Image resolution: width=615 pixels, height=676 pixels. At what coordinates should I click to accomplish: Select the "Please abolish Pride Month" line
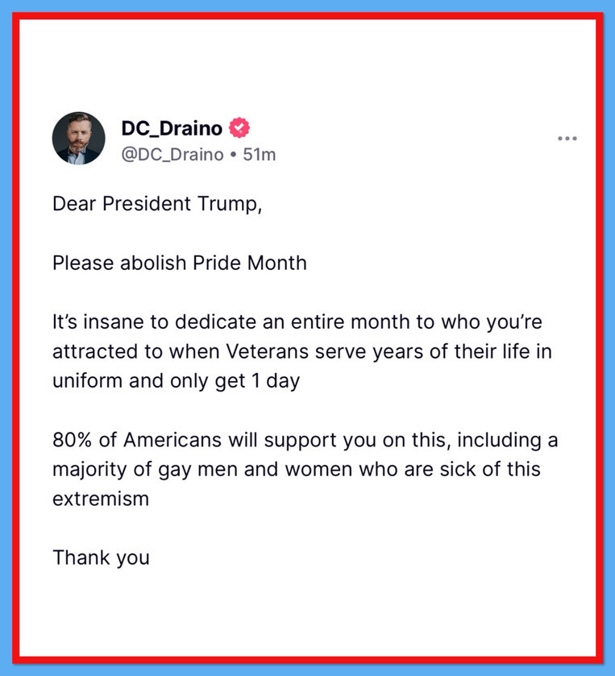point(180,263)
